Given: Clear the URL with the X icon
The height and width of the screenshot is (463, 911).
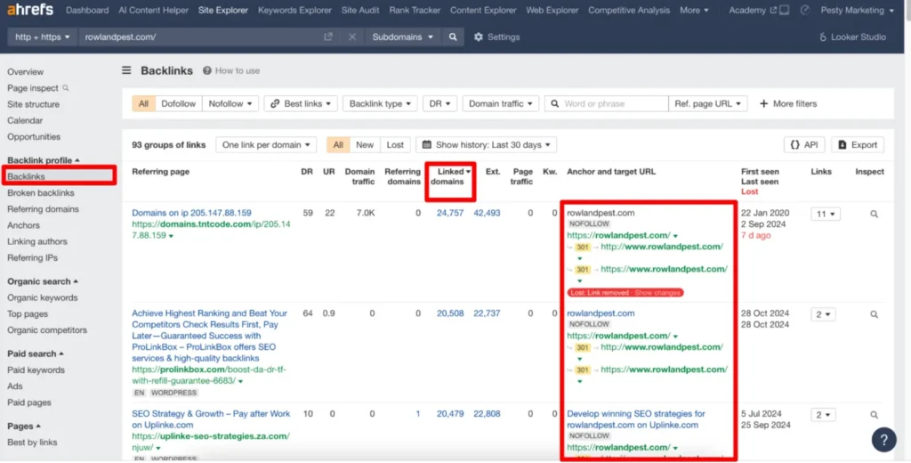Looking at the screenshot, I should click(352, 37).
